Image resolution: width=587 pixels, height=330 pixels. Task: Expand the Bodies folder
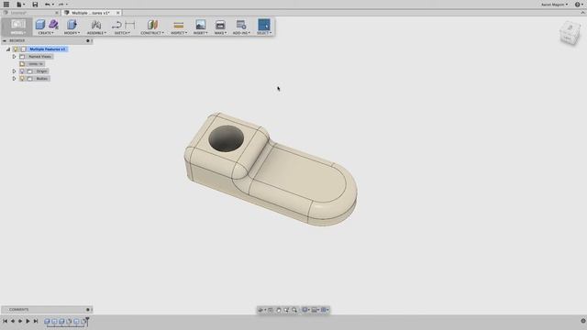15,79
